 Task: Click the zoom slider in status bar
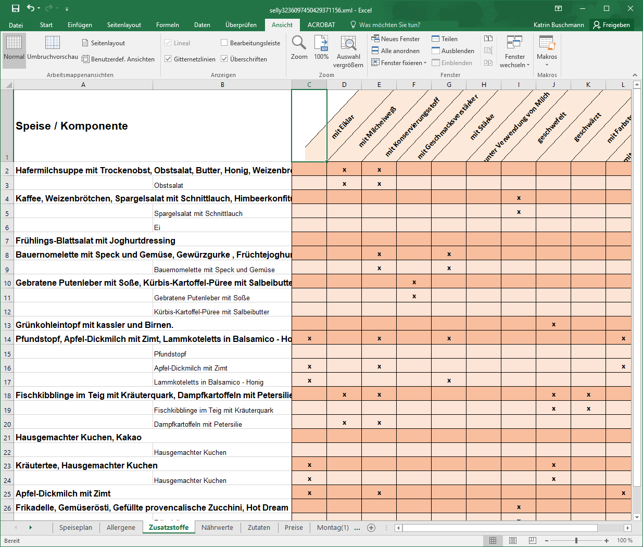click(x=576, y=541)
